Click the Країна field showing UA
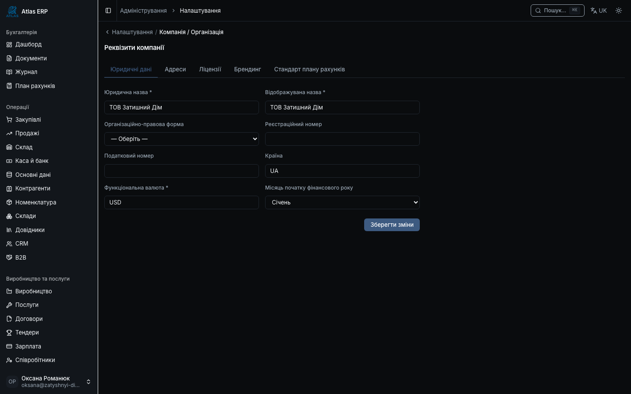This screenshot has height=394, width=631. click(342, 171)
